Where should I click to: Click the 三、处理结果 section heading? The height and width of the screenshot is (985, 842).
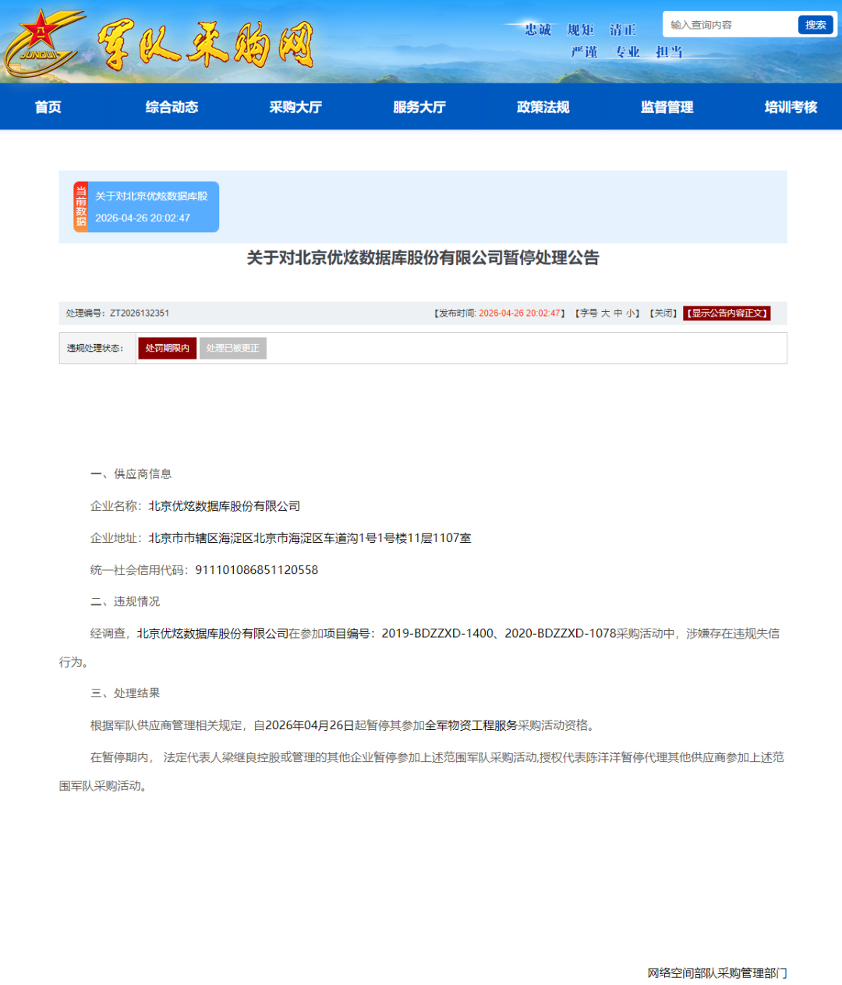(125, 693)
